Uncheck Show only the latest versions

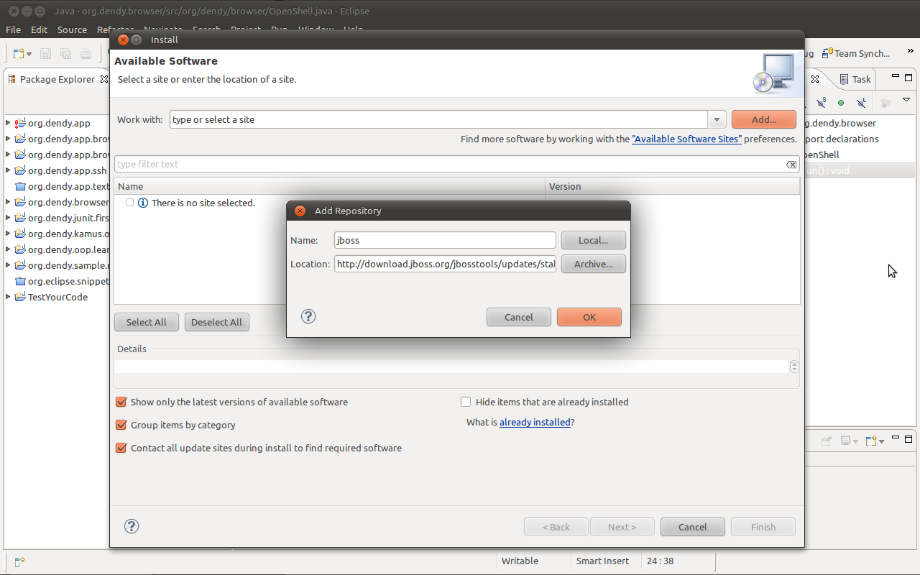tap(121, 402)
